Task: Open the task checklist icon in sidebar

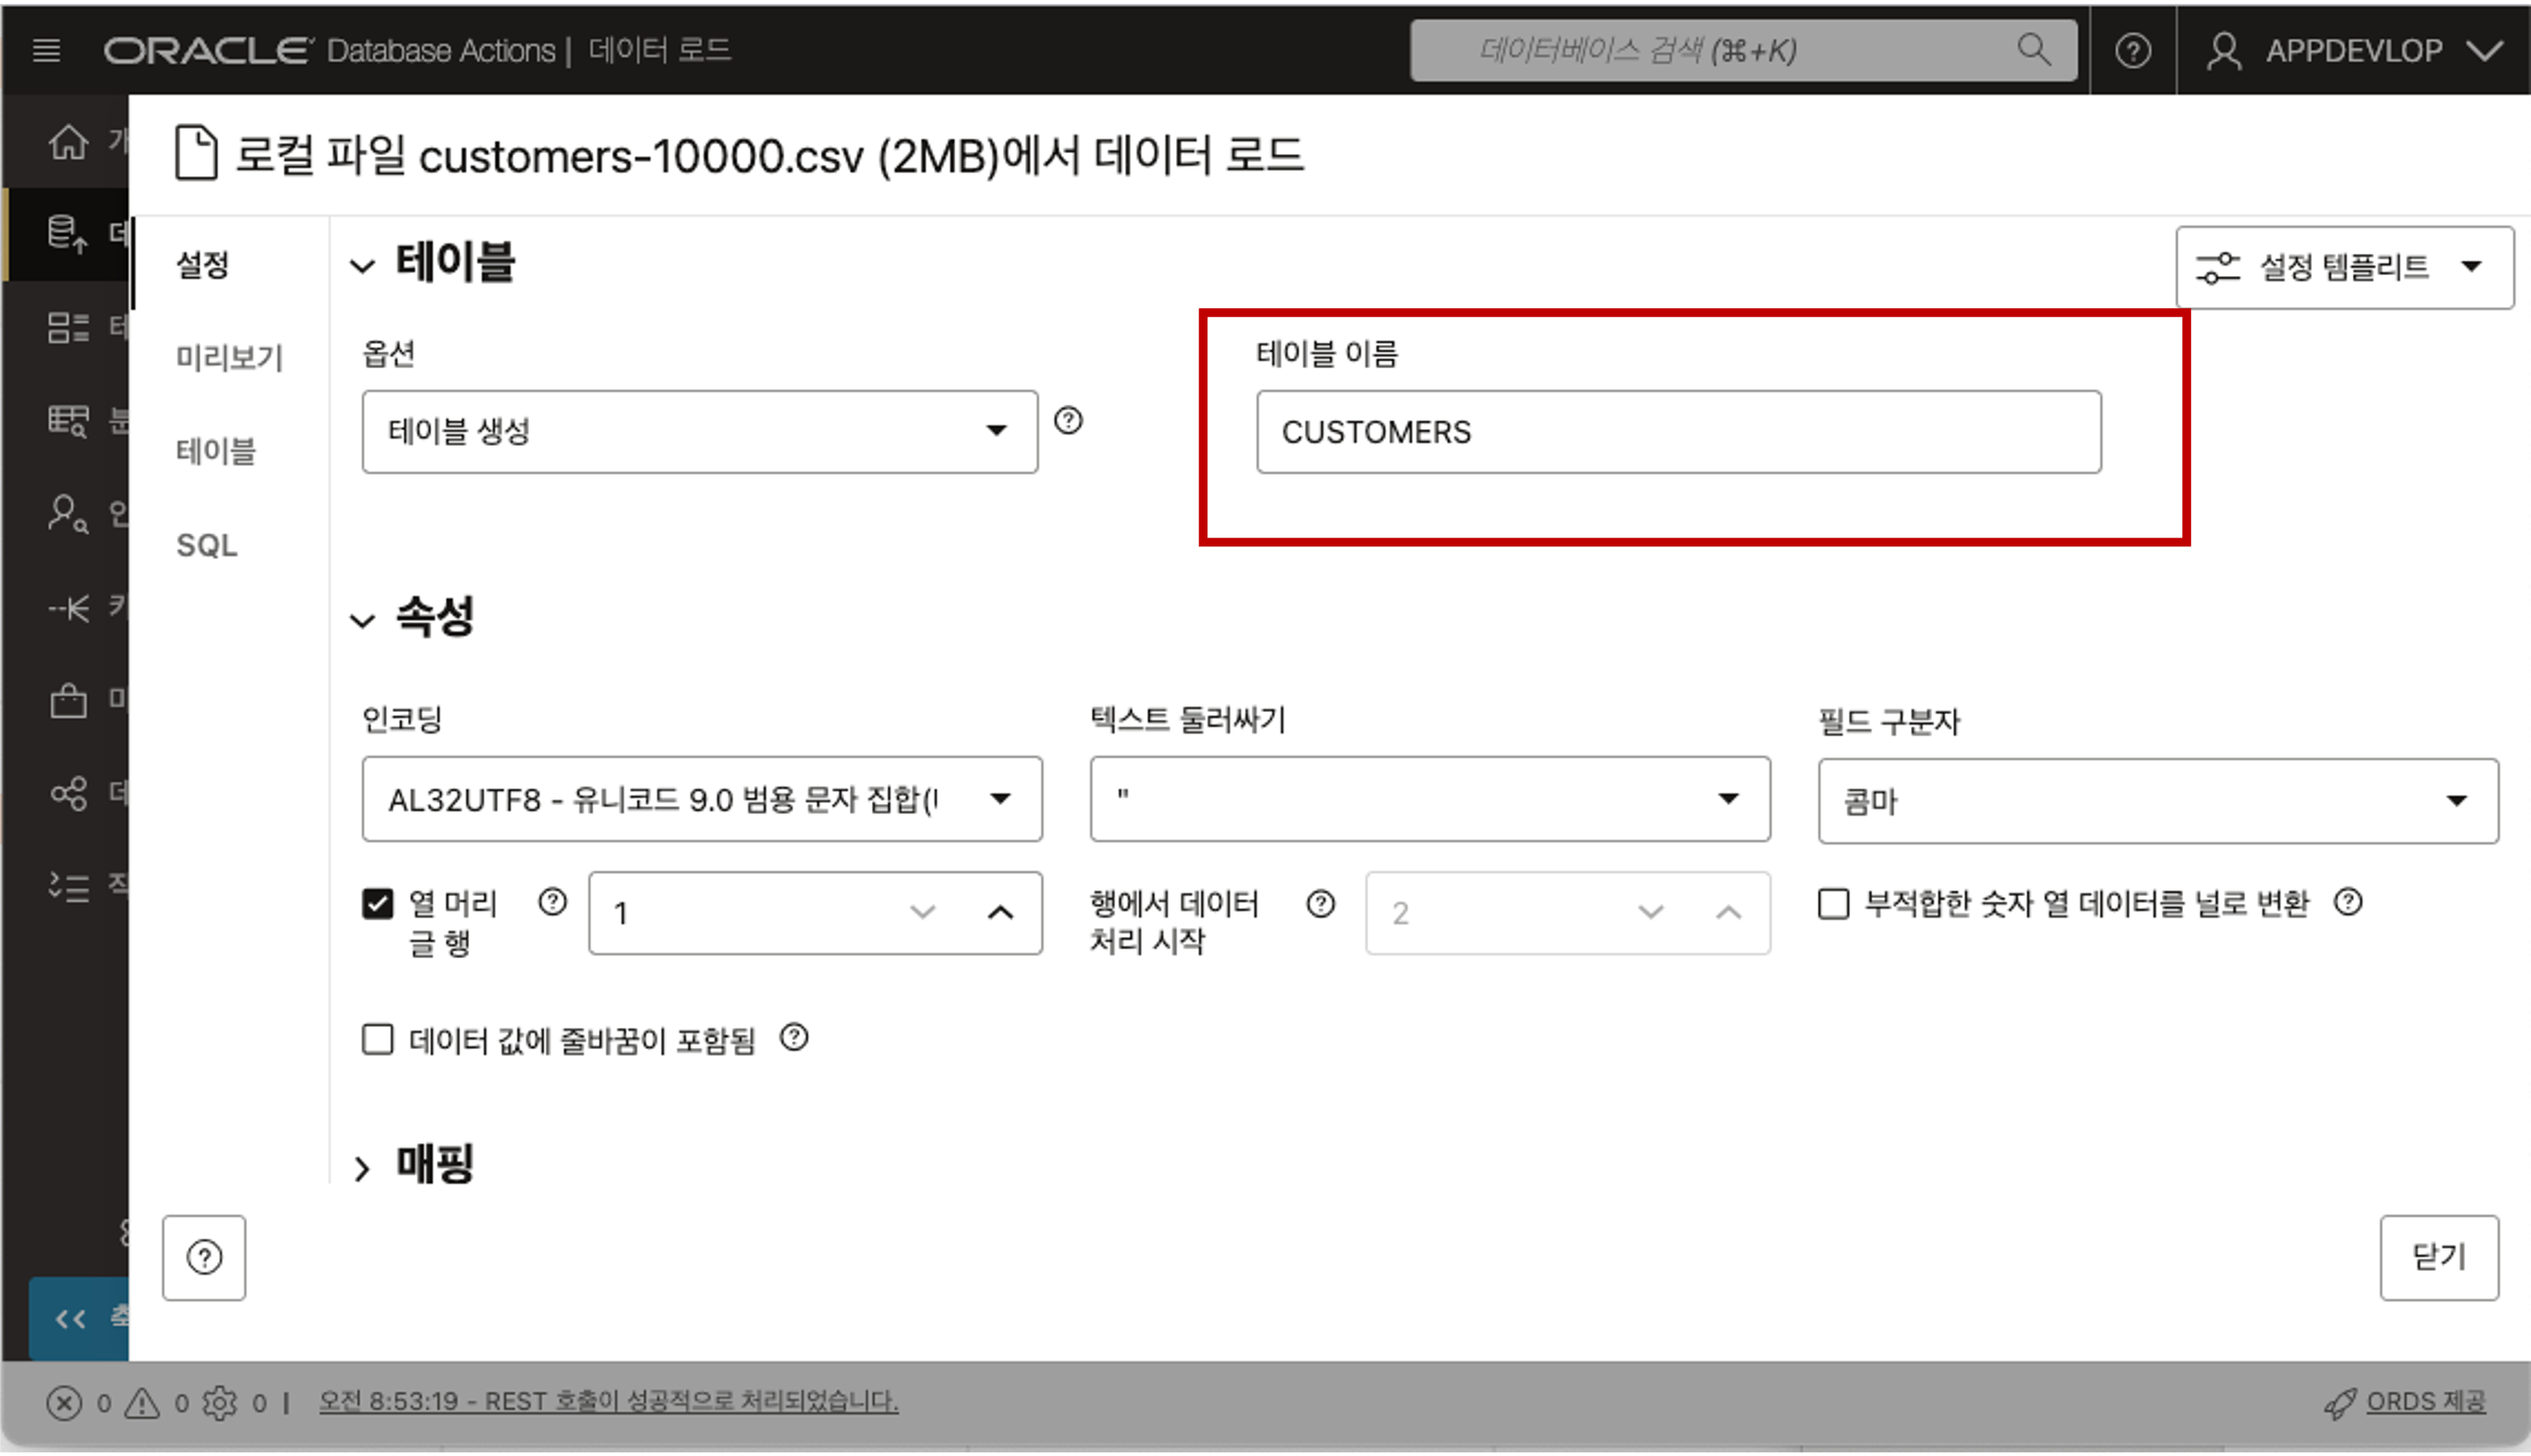Action: pos(68,886)
